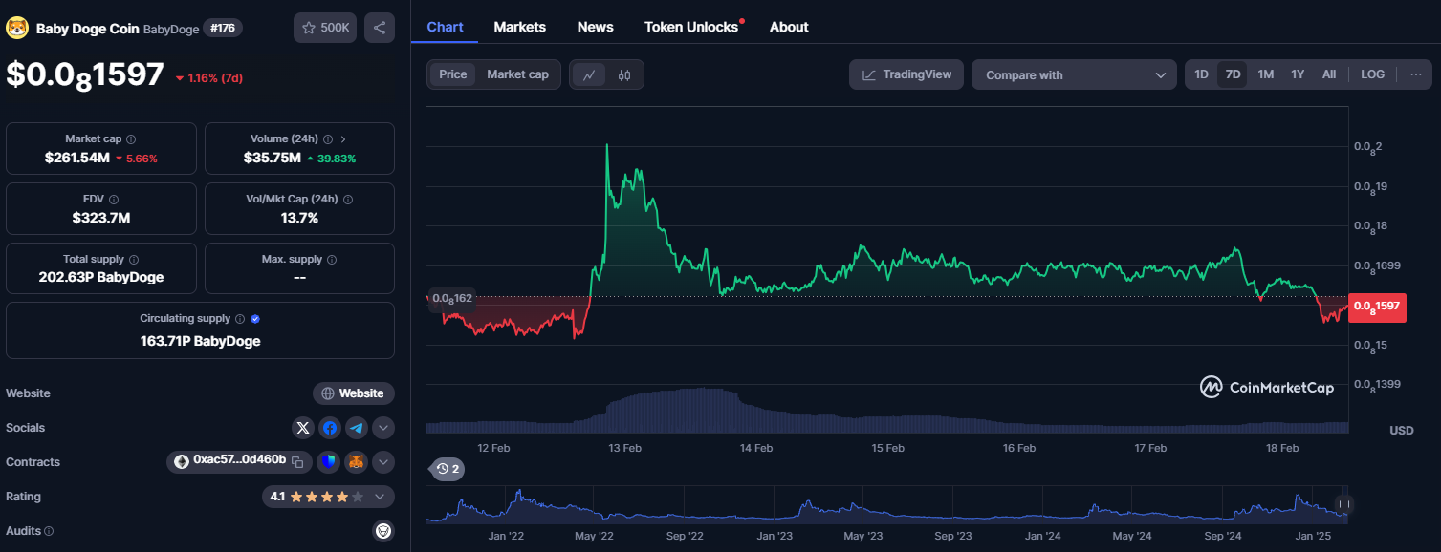Set chart range to 7D
This screenshot has width=1441, height=552.
1233,74
